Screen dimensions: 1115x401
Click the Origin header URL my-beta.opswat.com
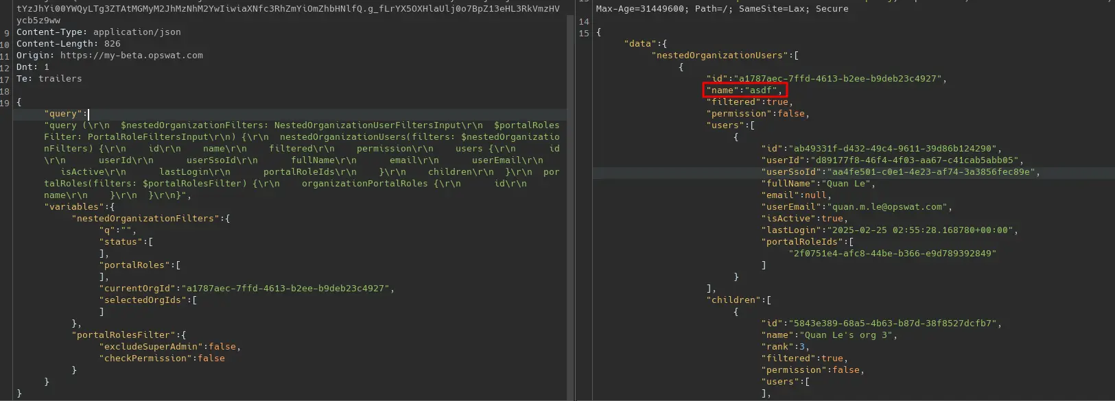(132, 56)
